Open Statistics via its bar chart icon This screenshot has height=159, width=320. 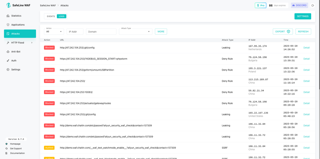point(8,16)
